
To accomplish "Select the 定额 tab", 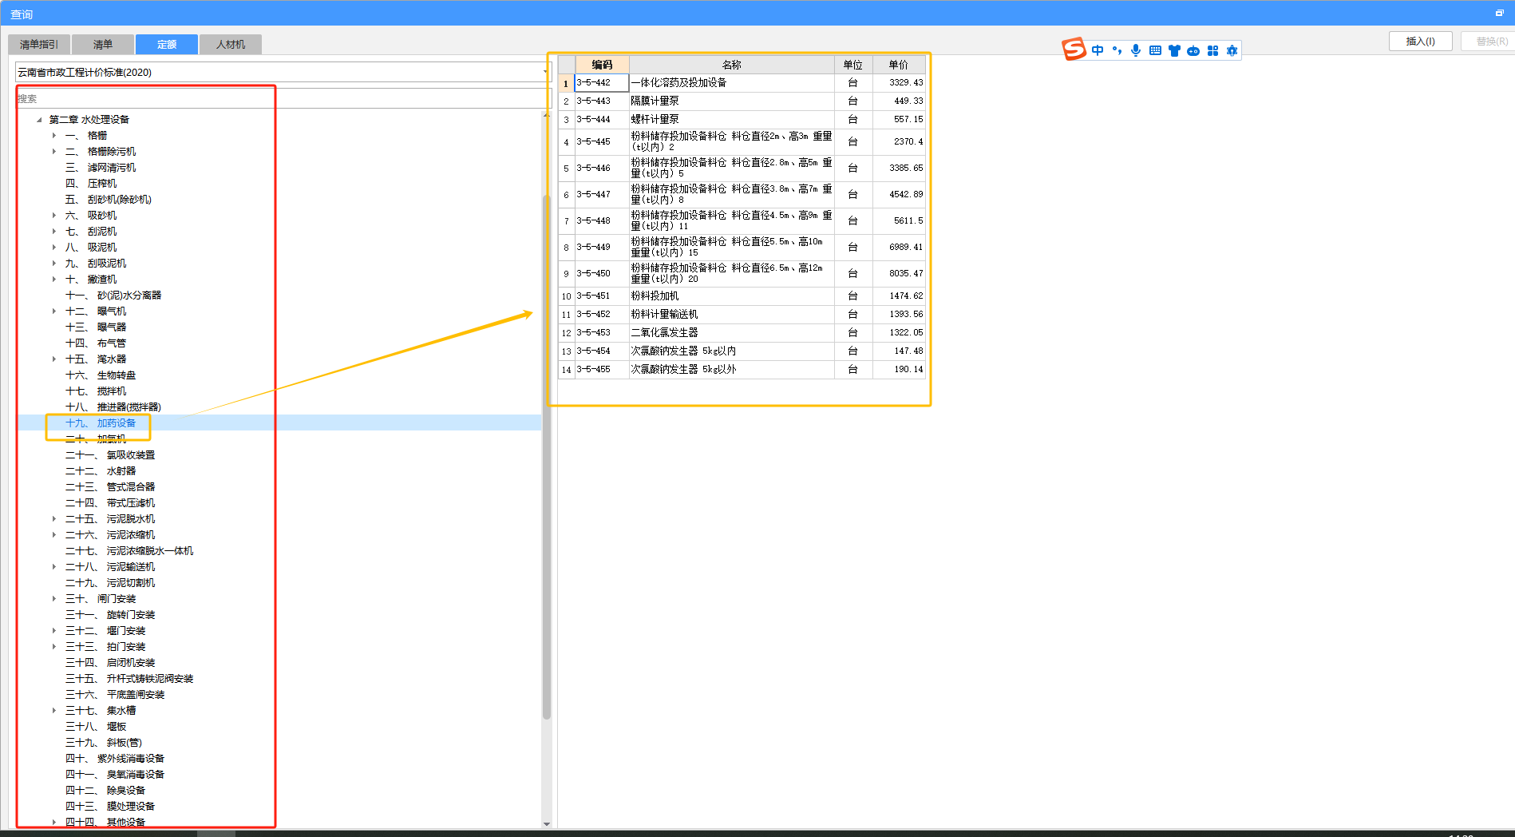I will (167, 45).
